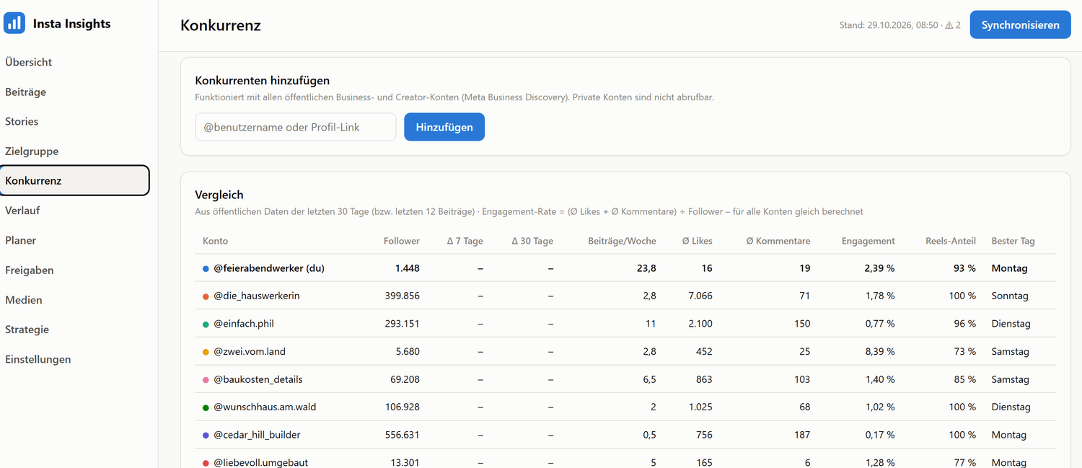Click the orange dot beside @die_hauswerkerin
This screenshot has width=1082, height=468.
(206, 296)
